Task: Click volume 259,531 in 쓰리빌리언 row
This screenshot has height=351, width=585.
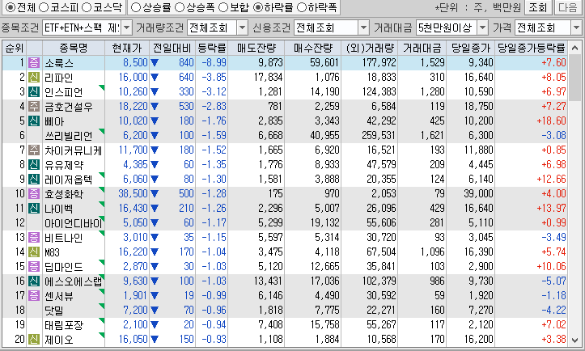Action: pos(379,135)
